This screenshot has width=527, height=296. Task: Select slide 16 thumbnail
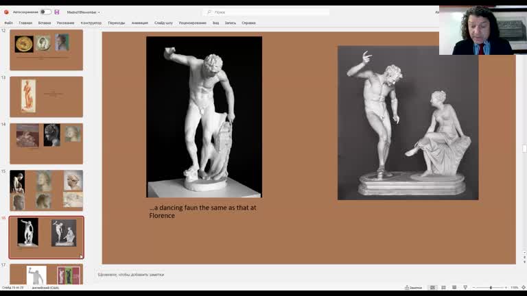click(x=47, y=237)
